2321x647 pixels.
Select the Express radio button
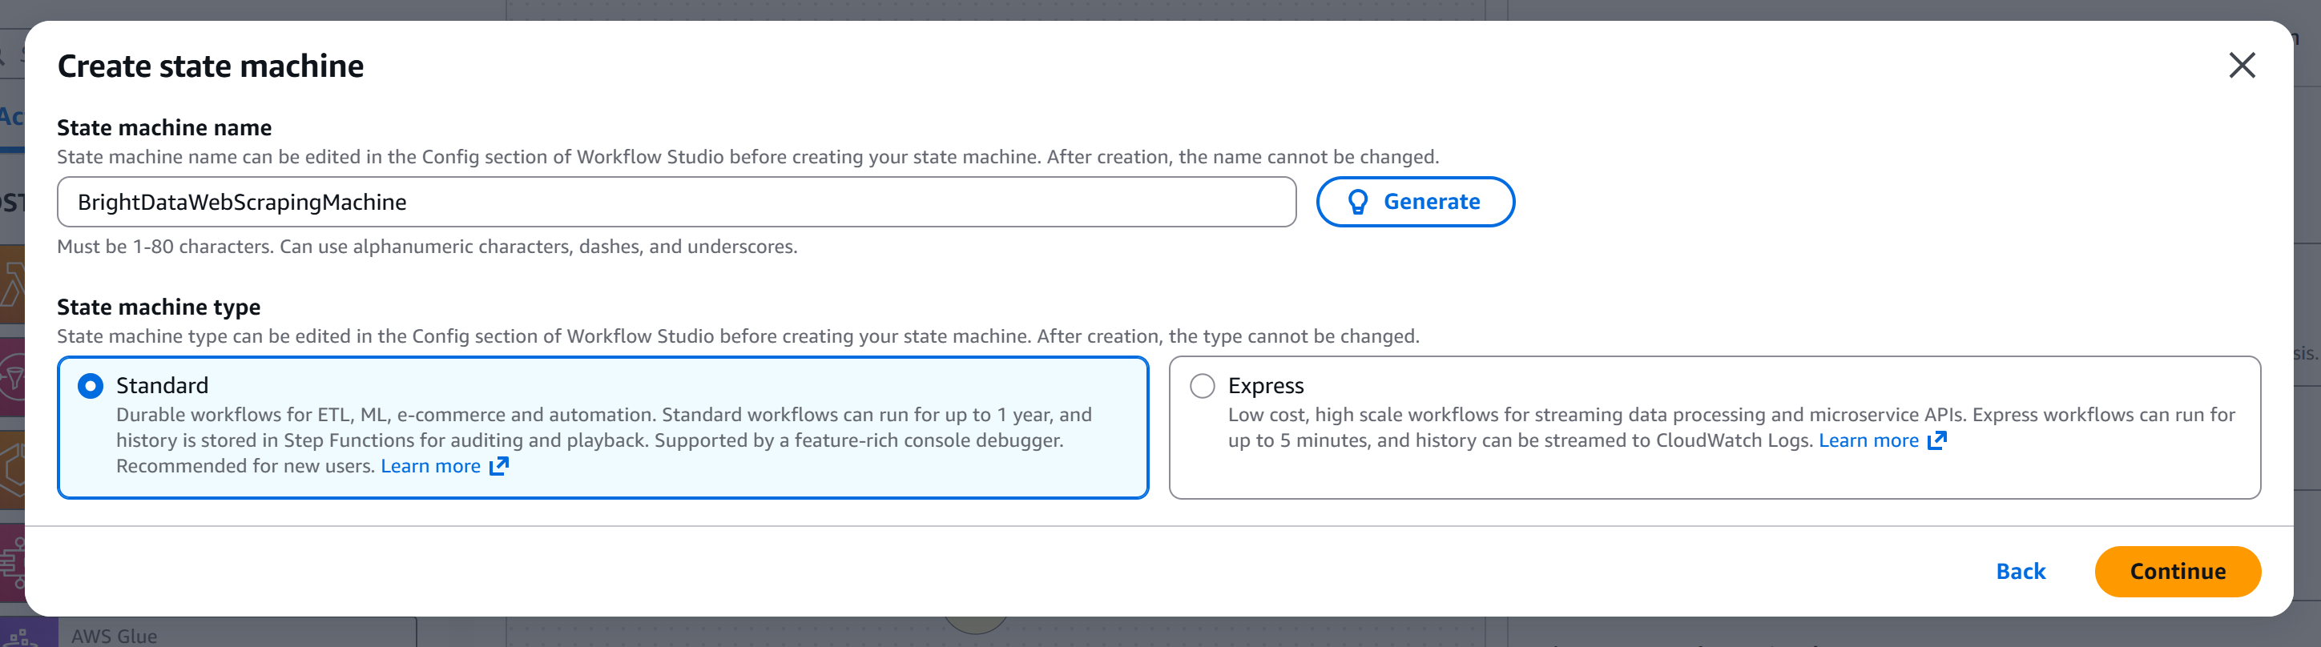[1202, 386]
